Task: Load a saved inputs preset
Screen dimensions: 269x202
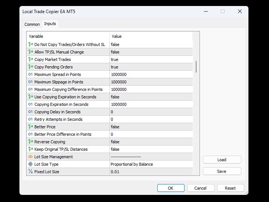Action: click(x=222, y=160)
